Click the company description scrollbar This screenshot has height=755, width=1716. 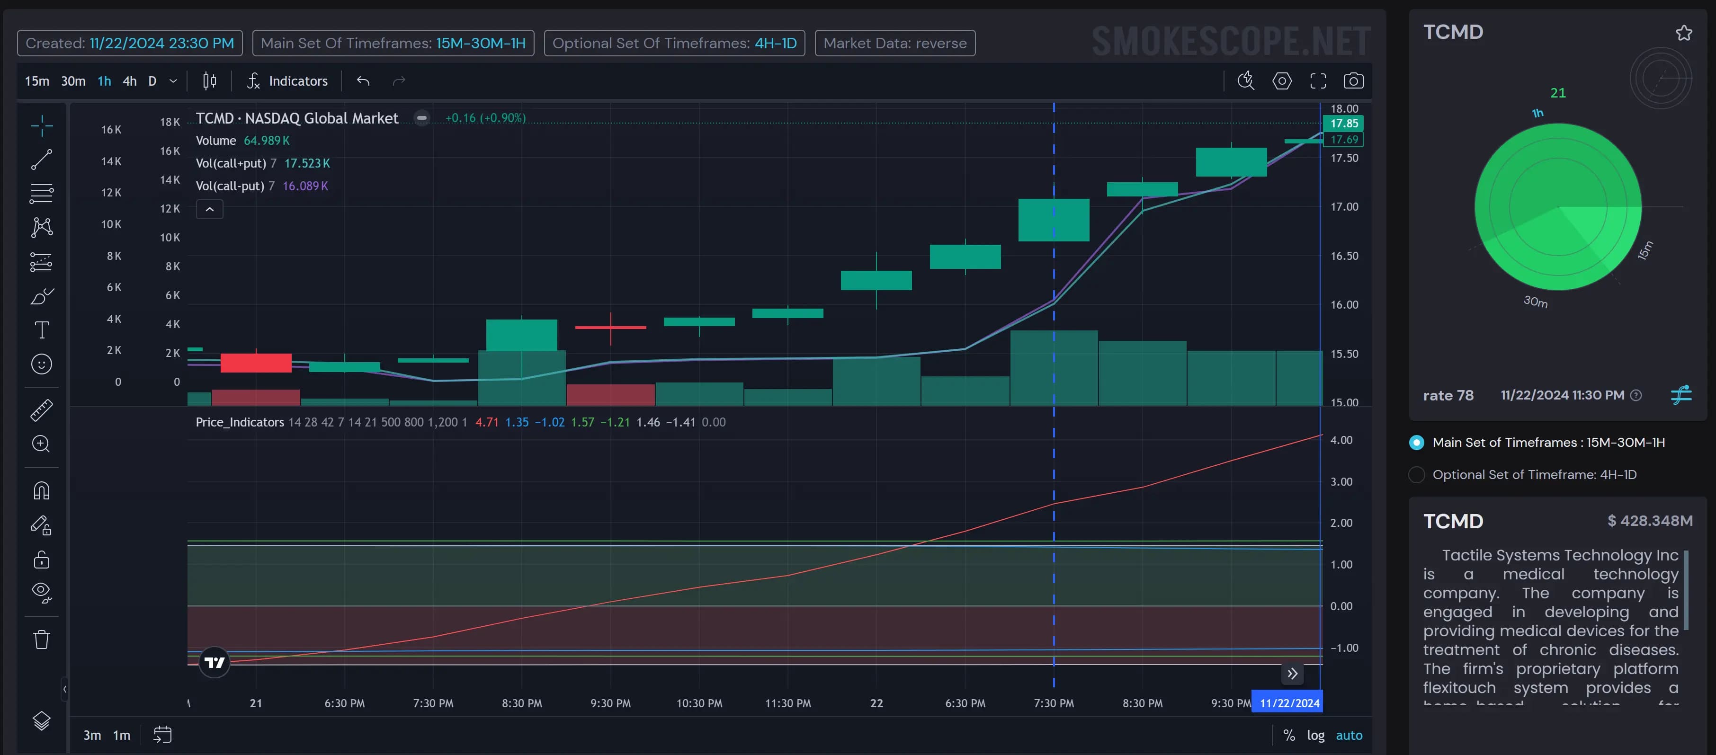(1686, 591)
